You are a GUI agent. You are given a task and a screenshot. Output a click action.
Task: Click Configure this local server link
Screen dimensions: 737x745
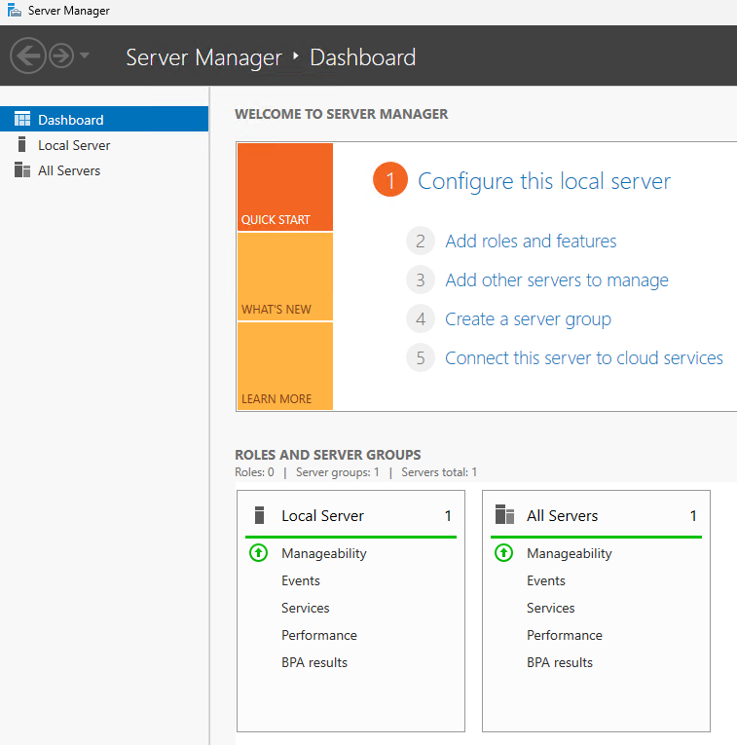tap(544, 181)
